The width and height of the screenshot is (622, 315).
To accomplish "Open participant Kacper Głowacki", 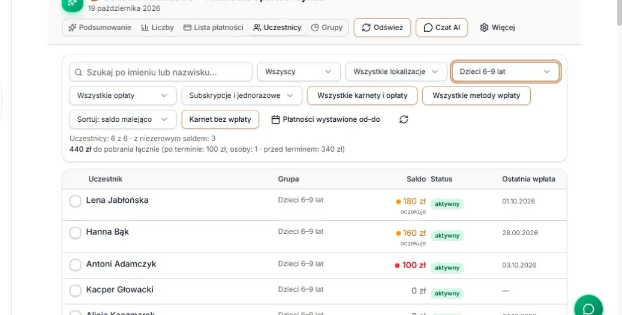I will [x=120, y=290].
